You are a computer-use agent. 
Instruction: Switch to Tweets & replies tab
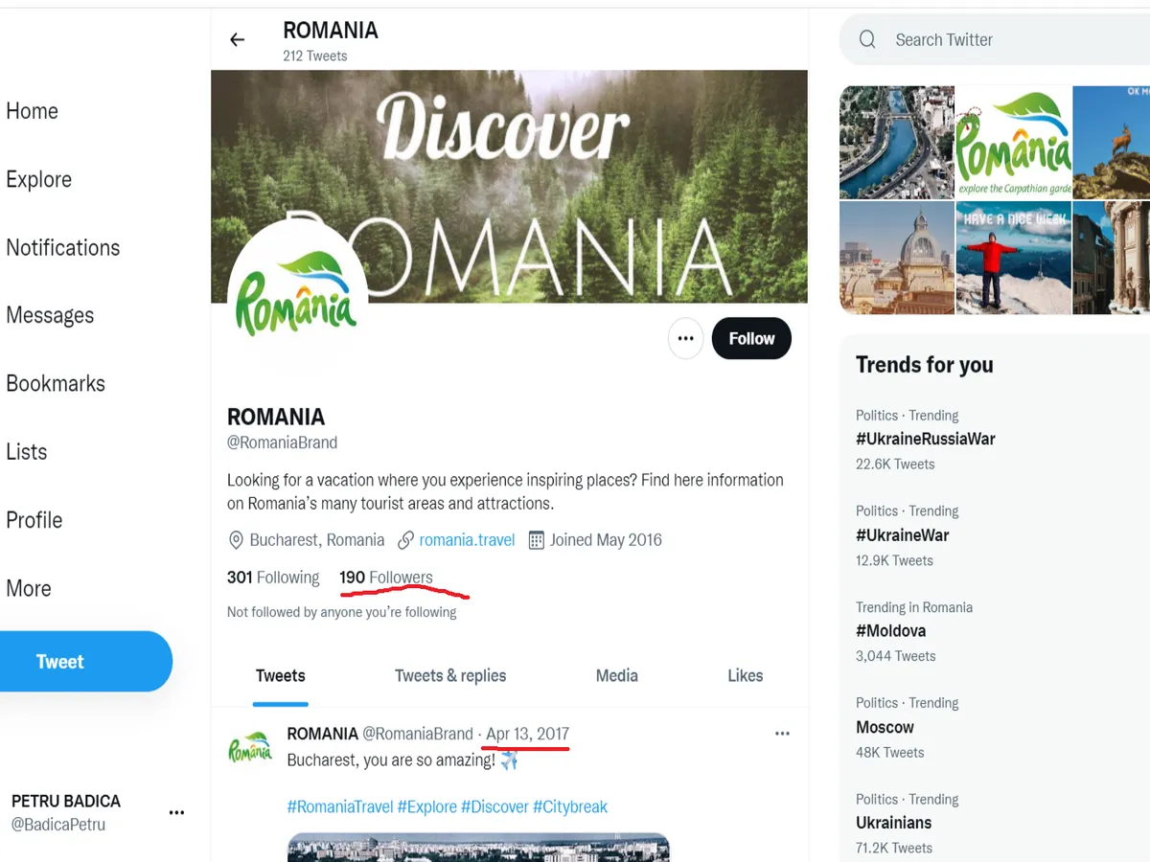(450, 675)
